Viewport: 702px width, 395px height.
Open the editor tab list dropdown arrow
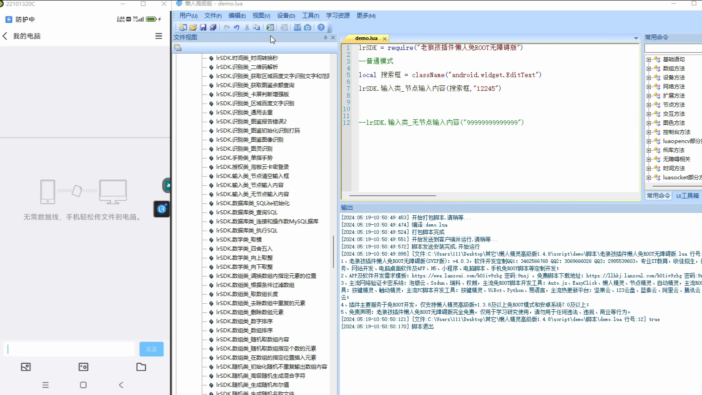[x=636, y=38]
